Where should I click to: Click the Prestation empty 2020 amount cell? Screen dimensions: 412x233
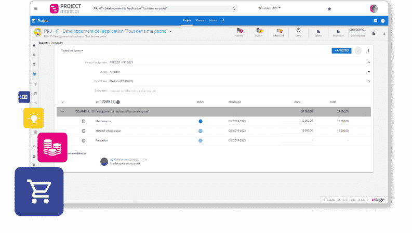pyautogui.click(x=297, y=140)
